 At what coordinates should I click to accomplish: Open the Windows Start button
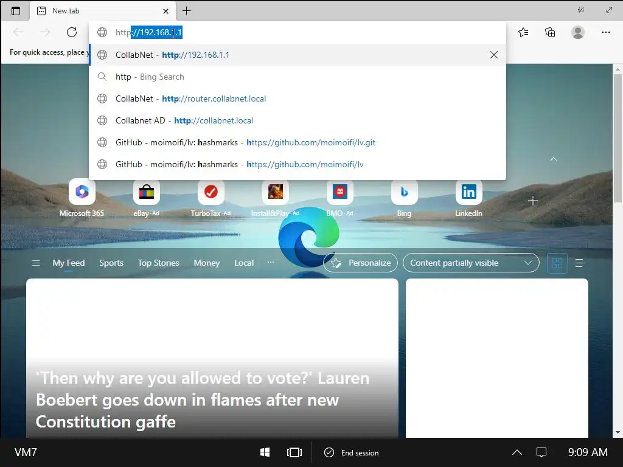click(265, 452)
